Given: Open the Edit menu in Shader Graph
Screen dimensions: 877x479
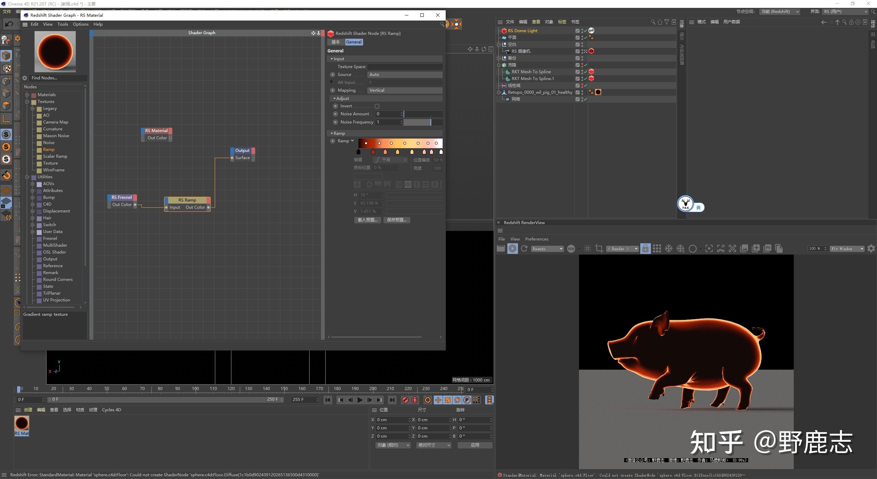Looking at the screenshot, I should point(35,24).
